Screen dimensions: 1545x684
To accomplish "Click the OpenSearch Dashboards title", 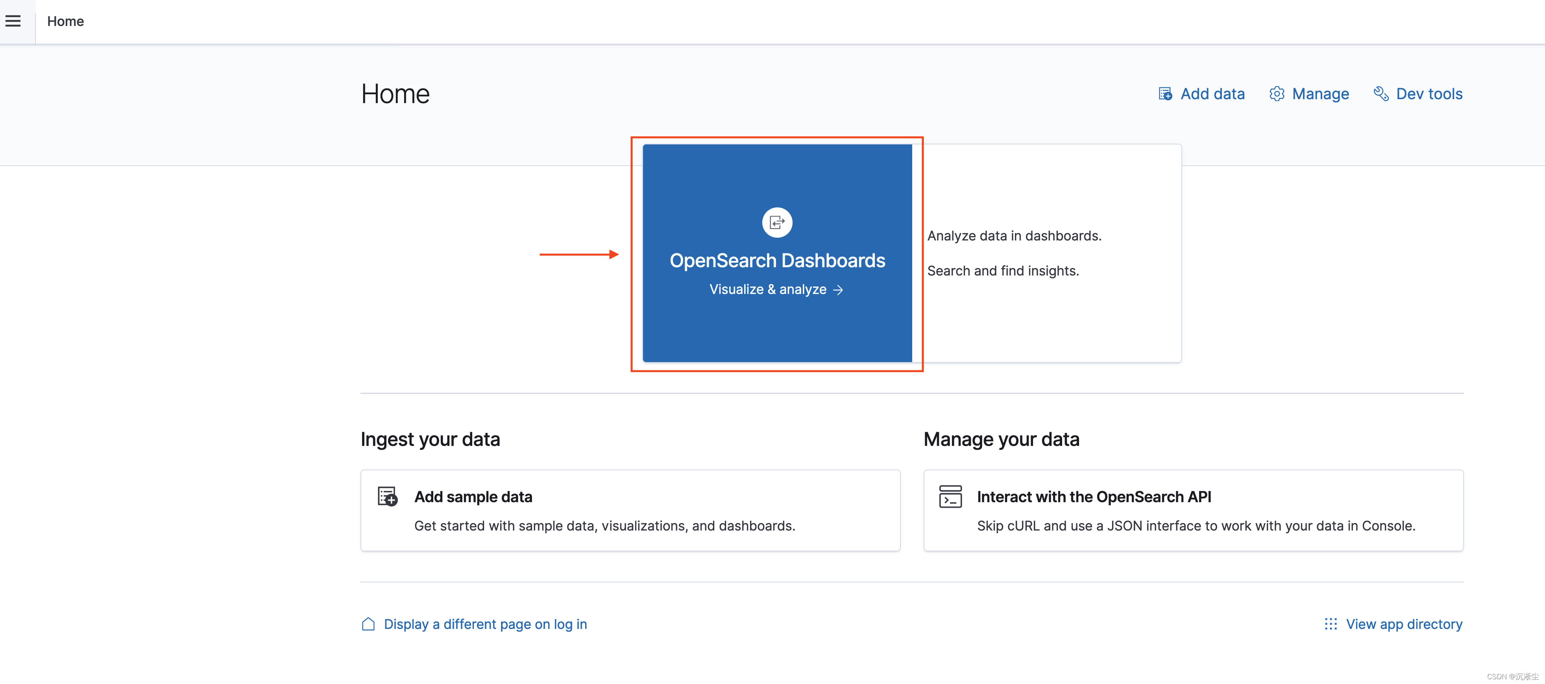I will pos(777,261).
